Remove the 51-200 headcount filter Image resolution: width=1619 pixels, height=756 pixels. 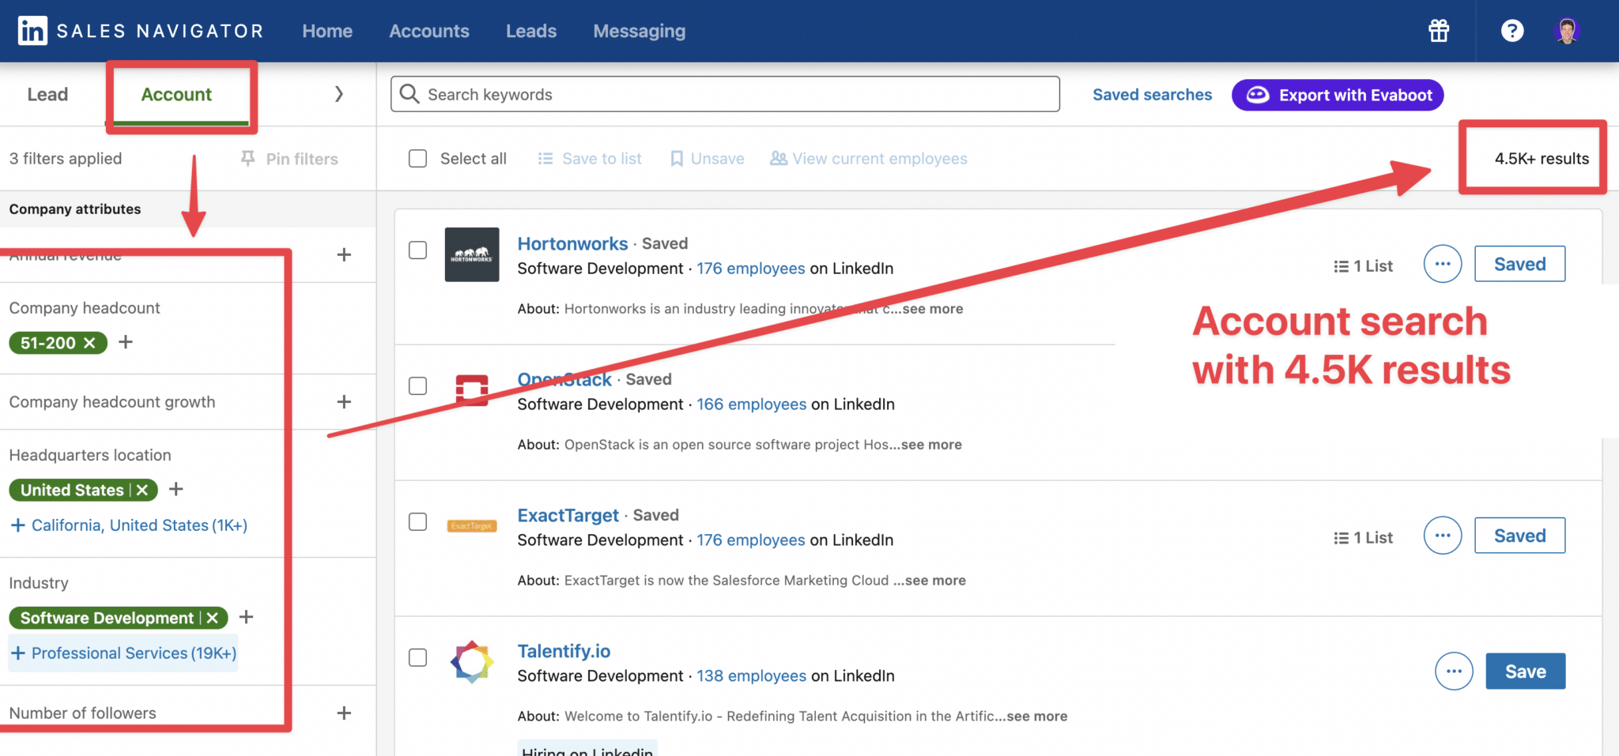point(89,343)
